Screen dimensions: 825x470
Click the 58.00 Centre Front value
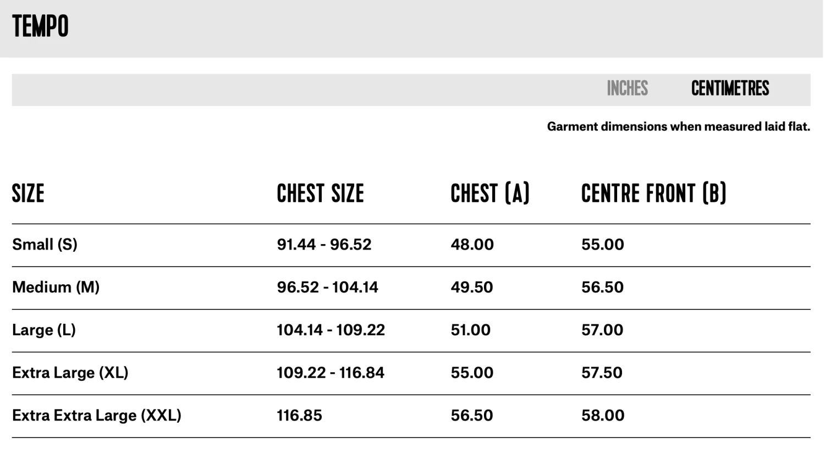point(603,416)
